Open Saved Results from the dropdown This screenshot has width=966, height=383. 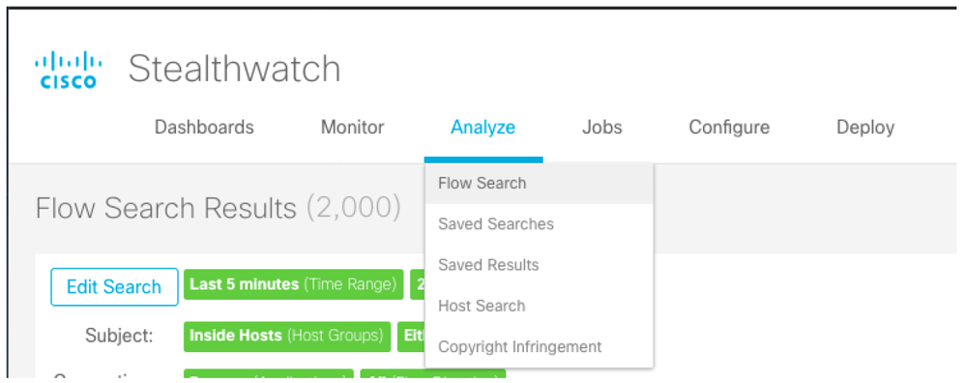(x=539, y=265)
